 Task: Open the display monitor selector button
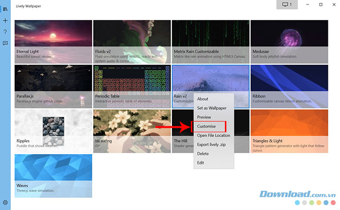pyautogui.click(x=287, y=4)
